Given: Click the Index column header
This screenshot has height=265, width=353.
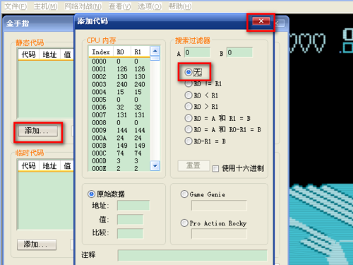Looking at the screenshot, I should click(101, 52).
